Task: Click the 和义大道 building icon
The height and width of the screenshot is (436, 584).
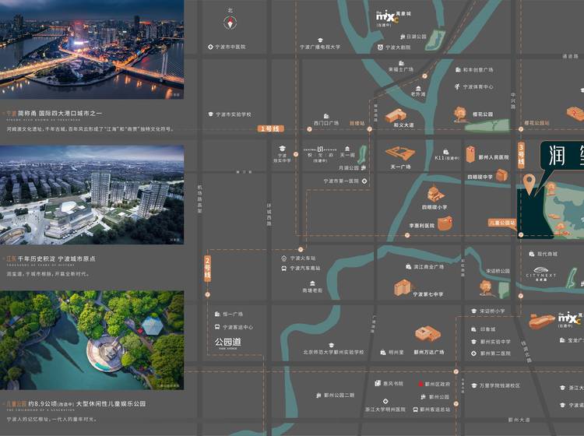Action: point(396,115)
